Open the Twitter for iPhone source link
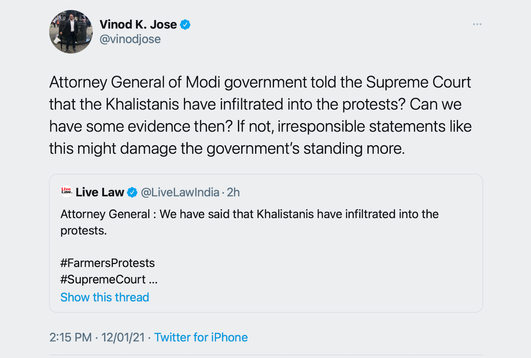Image resolution: width=531 pixels, height=358 pixels. point(201,338)
